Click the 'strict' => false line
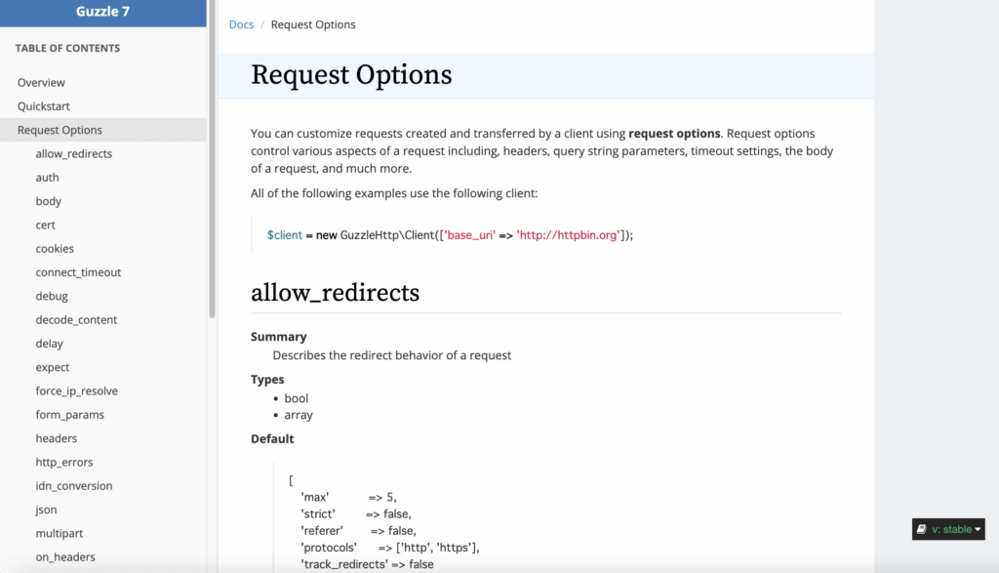Screen dimensions: 999x573 tap(356, 513)
